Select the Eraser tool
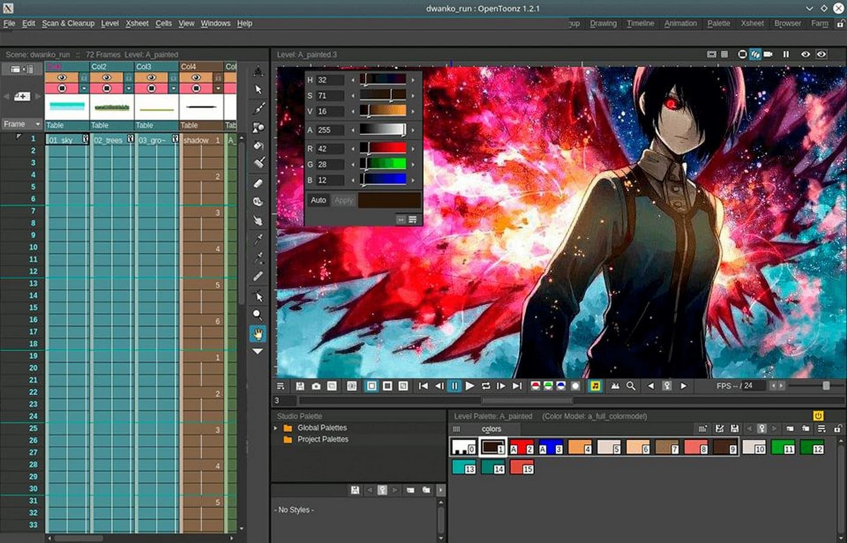This screenshot has width=847, height=543. pyautogui.click(x=258, y=183)
